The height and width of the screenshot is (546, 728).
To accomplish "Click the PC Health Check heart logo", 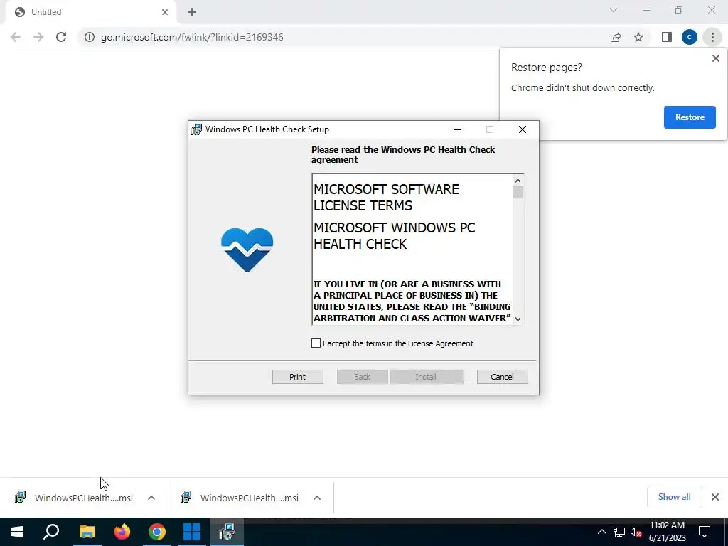I will (x=247, y=250).
